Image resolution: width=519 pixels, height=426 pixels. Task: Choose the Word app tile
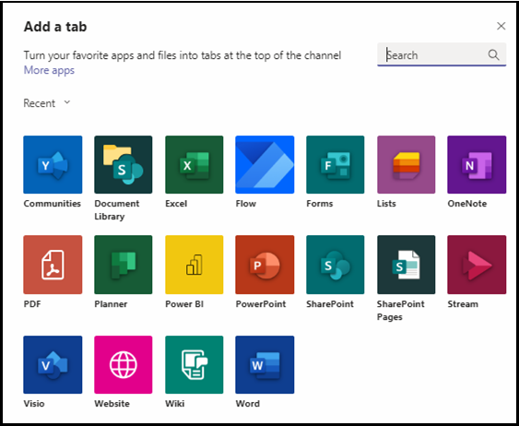click(x=265, y=365)
